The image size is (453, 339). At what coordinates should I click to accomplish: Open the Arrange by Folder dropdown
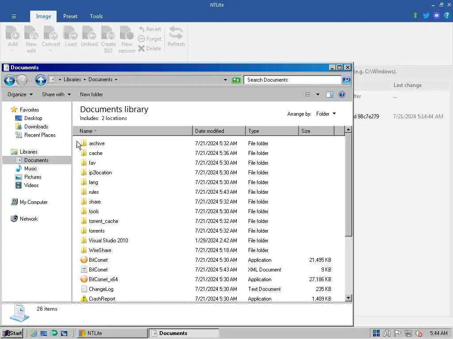(326, 114)
